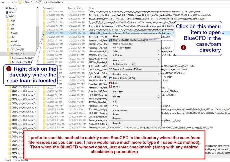230x162 pixels.
Task: Open CMI folder in navigation pane
Action: tap(12, 24)
